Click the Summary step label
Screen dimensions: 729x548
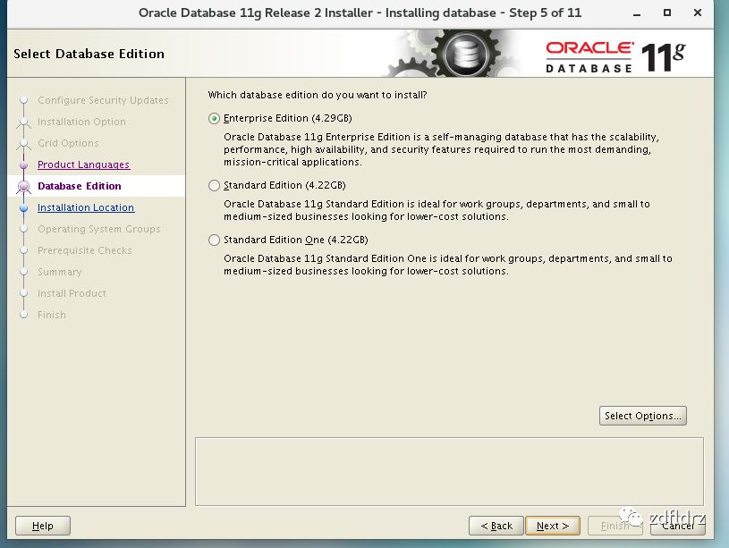60,272
